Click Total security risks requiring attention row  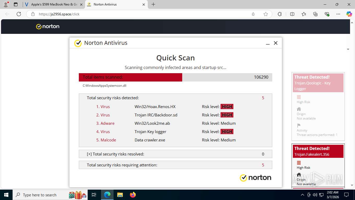(175, 165)
